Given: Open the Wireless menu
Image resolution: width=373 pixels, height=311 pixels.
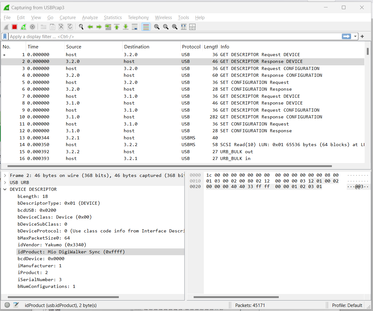Looking at the screenshot, I should [x=163, y=18].
